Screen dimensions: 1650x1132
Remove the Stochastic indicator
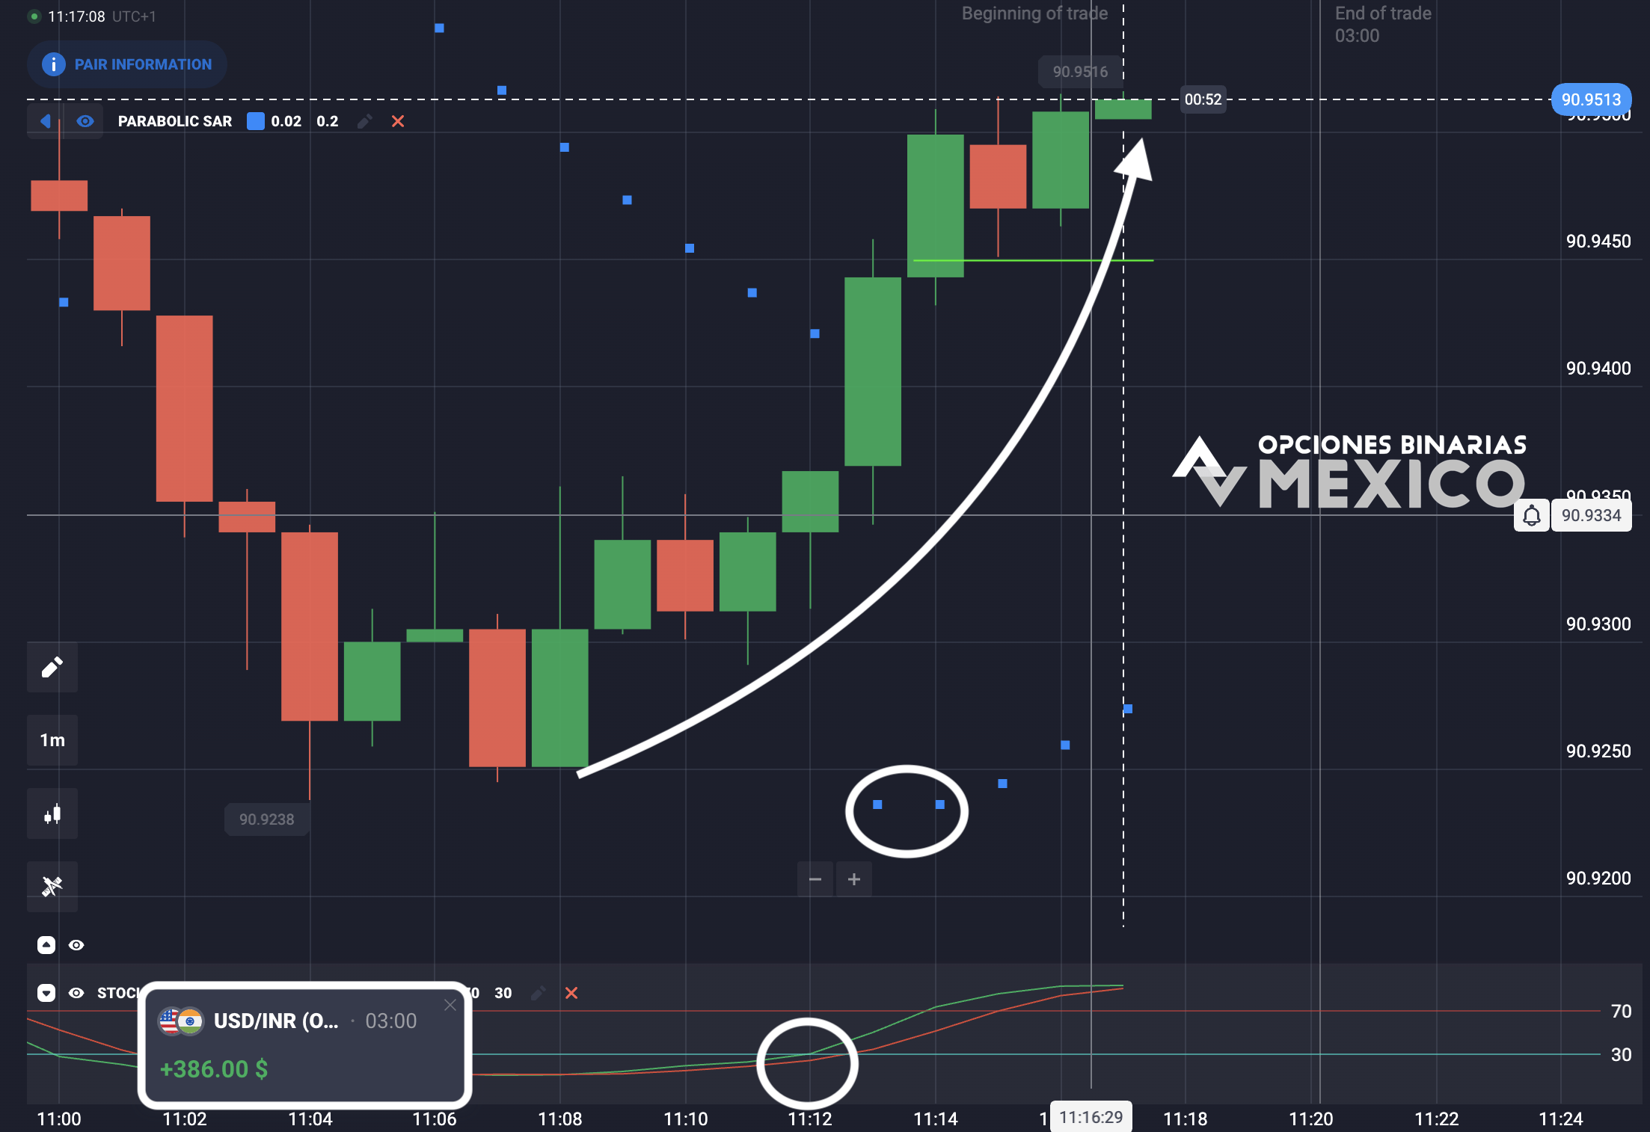pyautogui.click(x=571, y=993)
